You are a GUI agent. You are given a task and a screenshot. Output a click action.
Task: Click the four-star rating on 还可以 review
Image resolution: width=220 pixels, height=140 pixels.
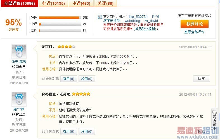pos(67,47)
